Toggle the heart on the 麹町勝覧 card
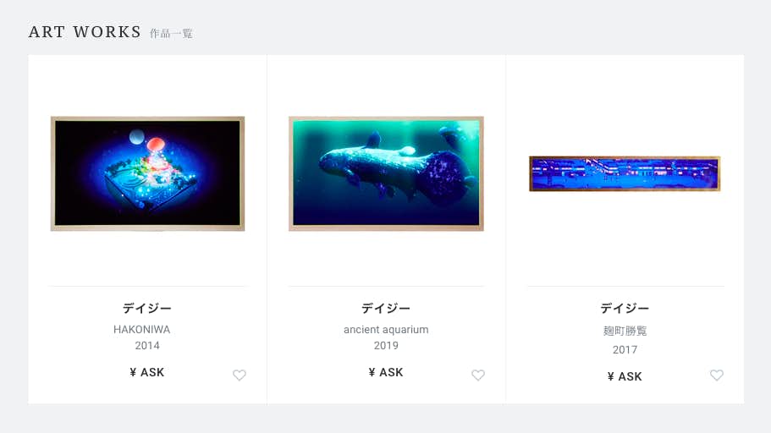Image resolution: width=771 pixels, height=433 pixels. (x=717, y=375)
